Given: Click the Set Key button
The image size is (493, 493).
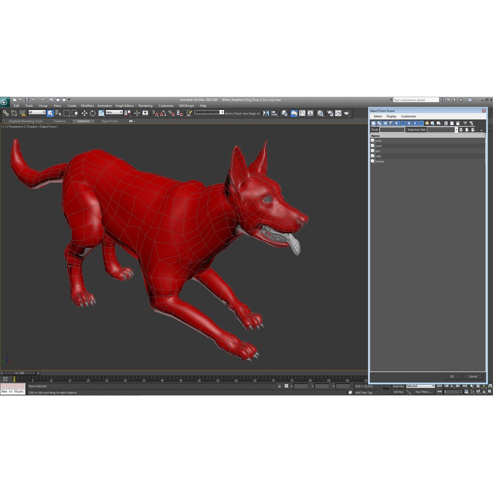Looking at the screenshot, I should 399,392.
